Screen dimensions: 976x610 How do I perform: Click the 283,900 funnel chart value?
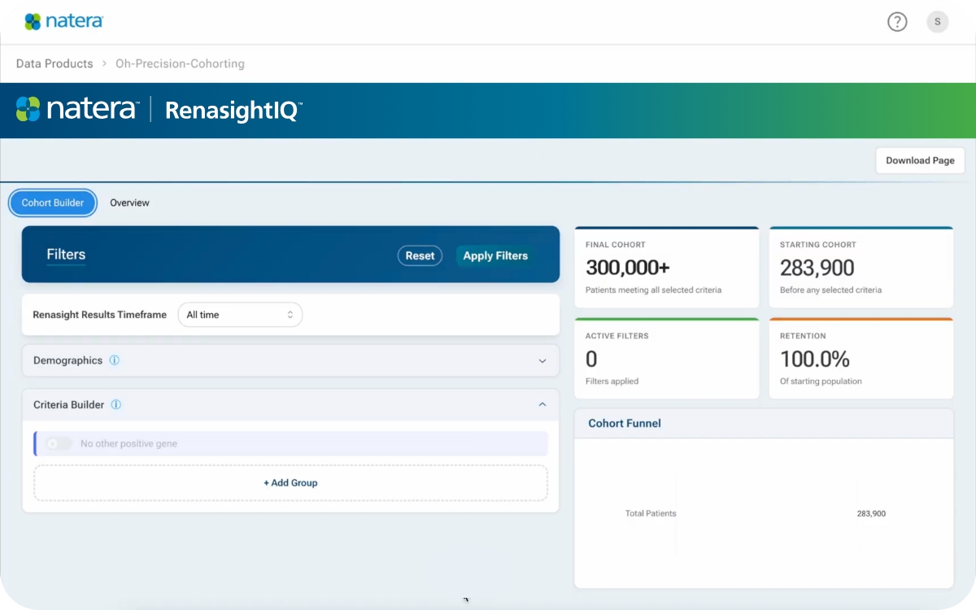click(871, 513)
